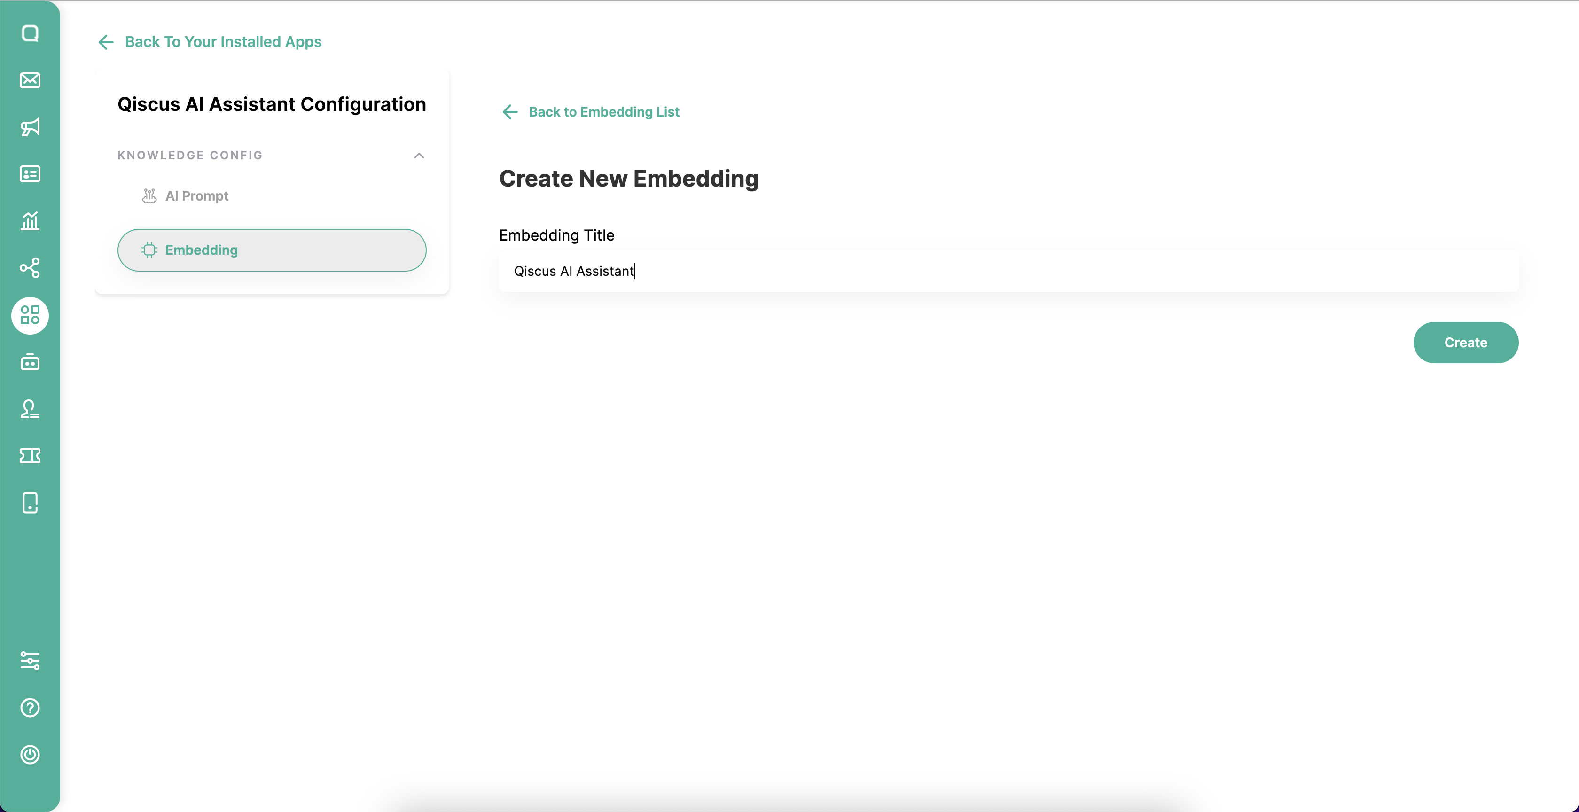Open the agent management sidebar icon
1579x812 pixels.
coord(30,409)
